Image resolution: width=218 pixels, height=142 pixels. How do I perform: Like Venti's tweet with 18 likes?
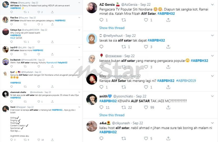(x=39, y=140)
